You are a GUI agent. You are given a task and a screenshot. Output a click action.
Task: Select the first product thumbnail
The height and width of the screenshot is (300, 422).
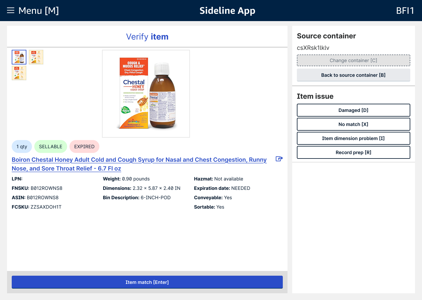[x=19, y=57]
